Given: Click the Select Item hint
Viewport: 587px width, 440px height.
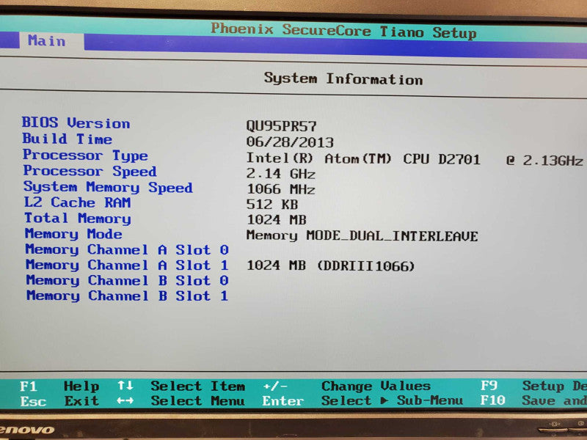Looking at the screenshot, I should (197, 386).
